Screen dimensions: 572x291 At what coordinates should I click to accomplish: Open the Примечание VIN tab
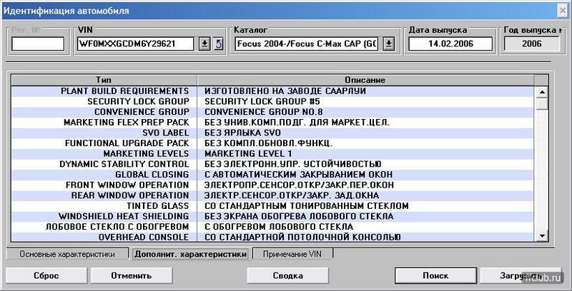click(292, 254)
